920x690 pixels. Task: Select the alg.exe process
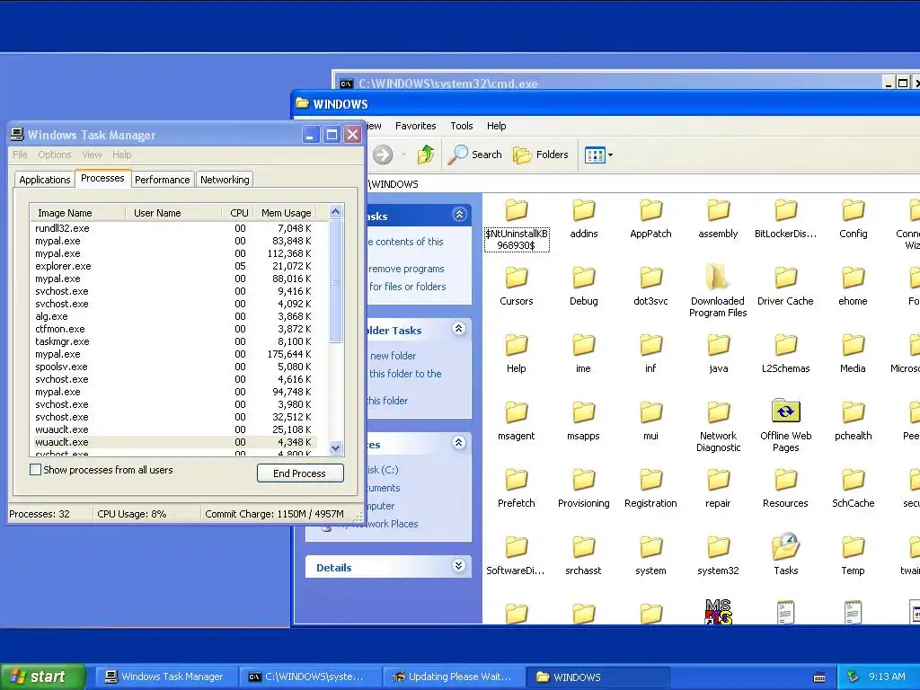pyautogui.click(x=173, y=316)
